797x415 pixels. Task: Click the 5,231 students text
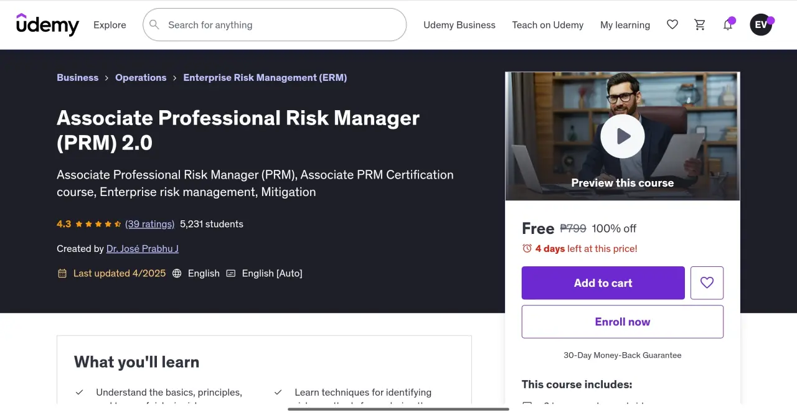click(x=212, y=224)
